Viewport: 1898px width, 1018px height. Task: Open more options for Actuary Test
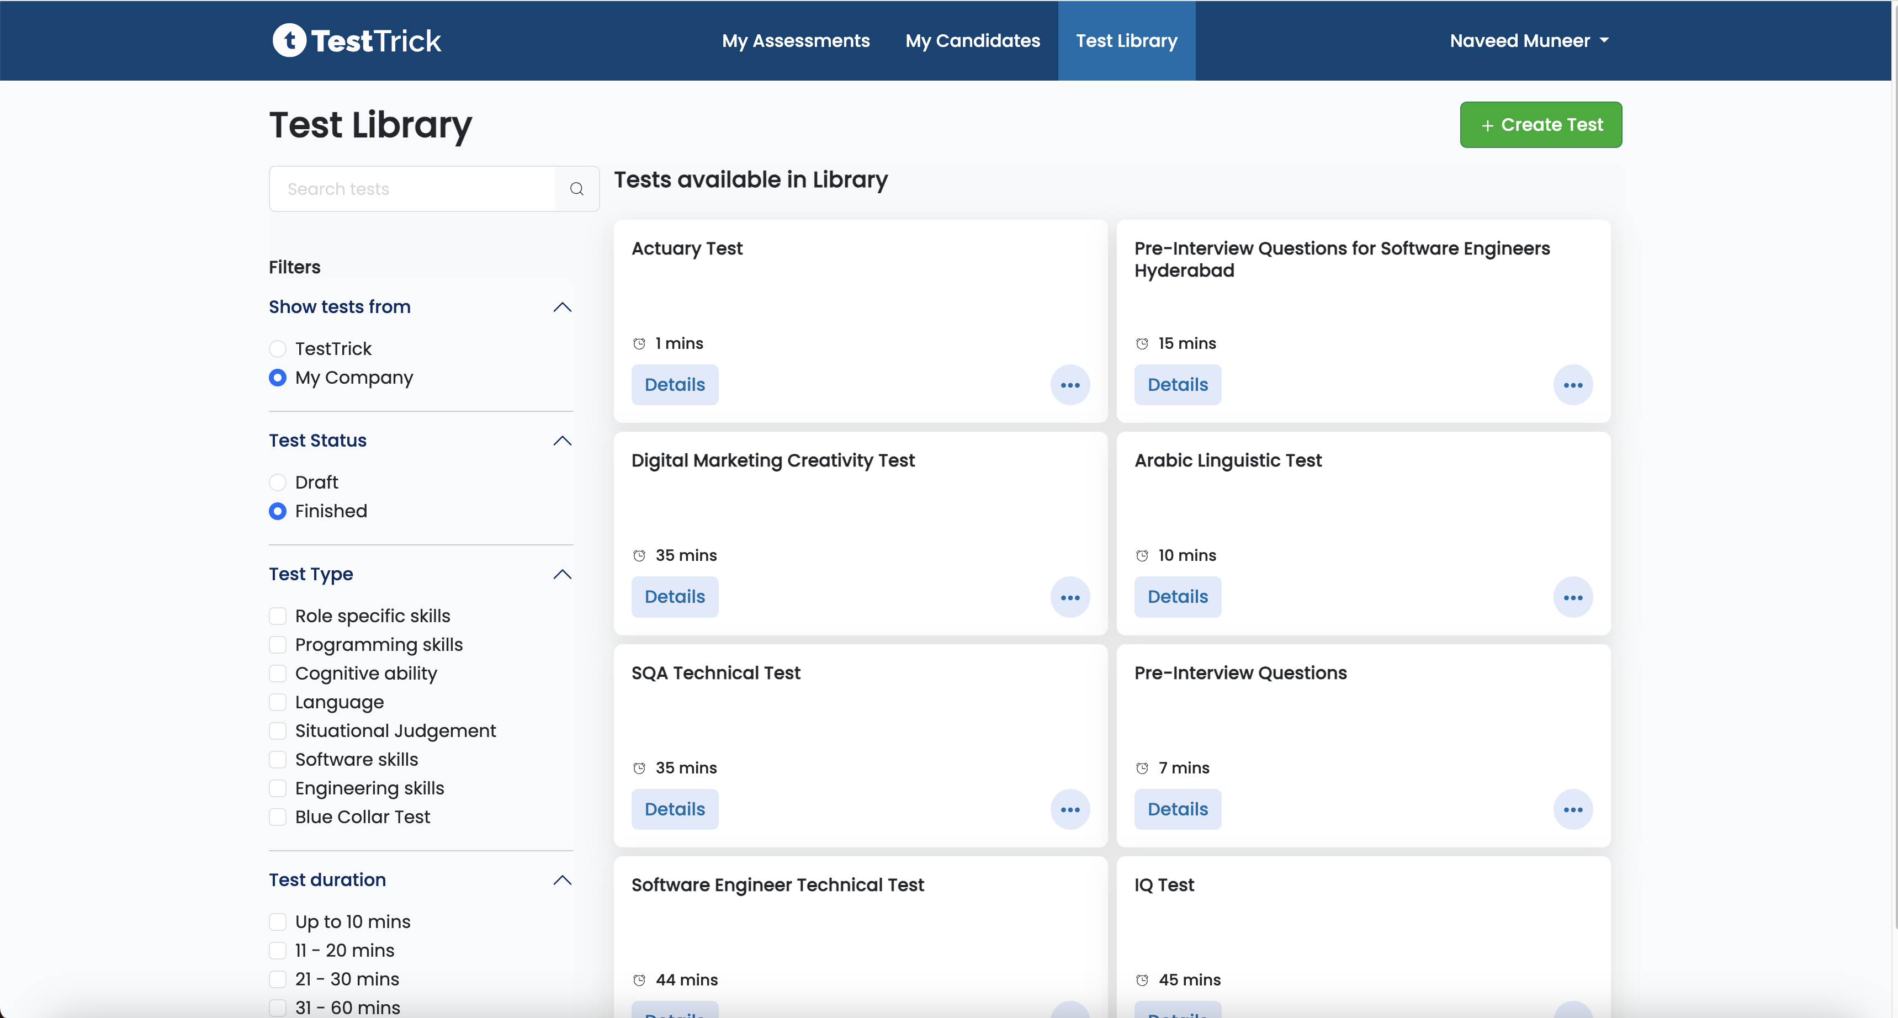(x=1070, y=385)
